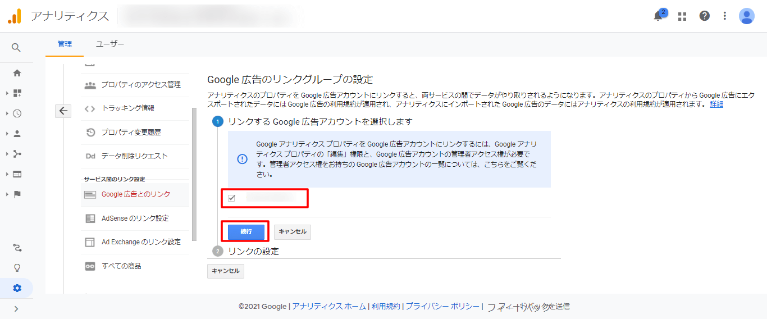Click the link icon beside すべての商品

pyautogui.click(x=90, y=266)
